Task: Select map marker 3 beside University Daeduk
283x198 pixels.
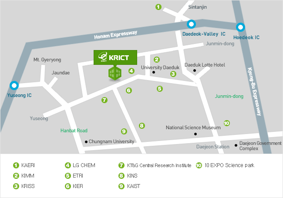Action: point(173,74)
